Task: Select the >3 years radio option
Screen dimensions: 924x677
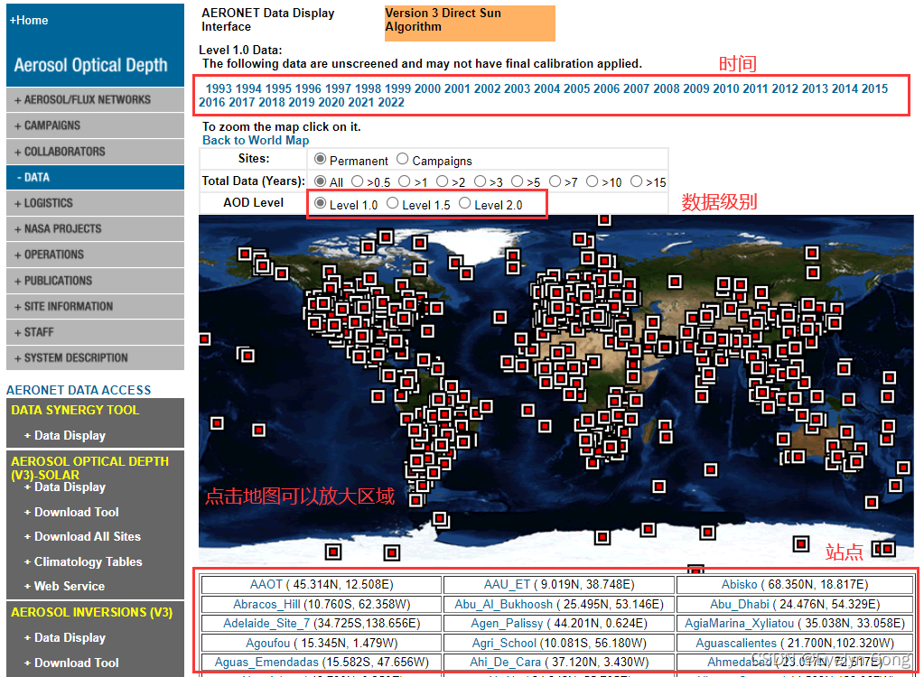Action: 481,181
